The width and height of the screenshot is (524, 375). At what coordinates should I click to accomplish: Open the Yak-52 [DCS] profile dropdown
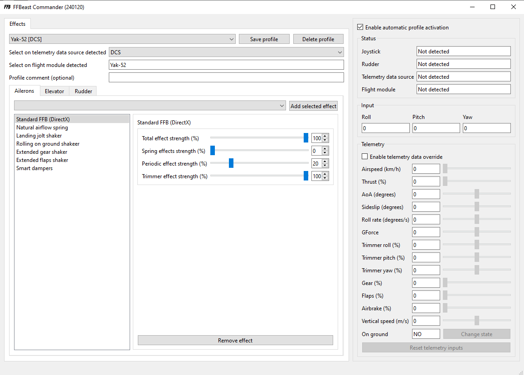(122, 39)
